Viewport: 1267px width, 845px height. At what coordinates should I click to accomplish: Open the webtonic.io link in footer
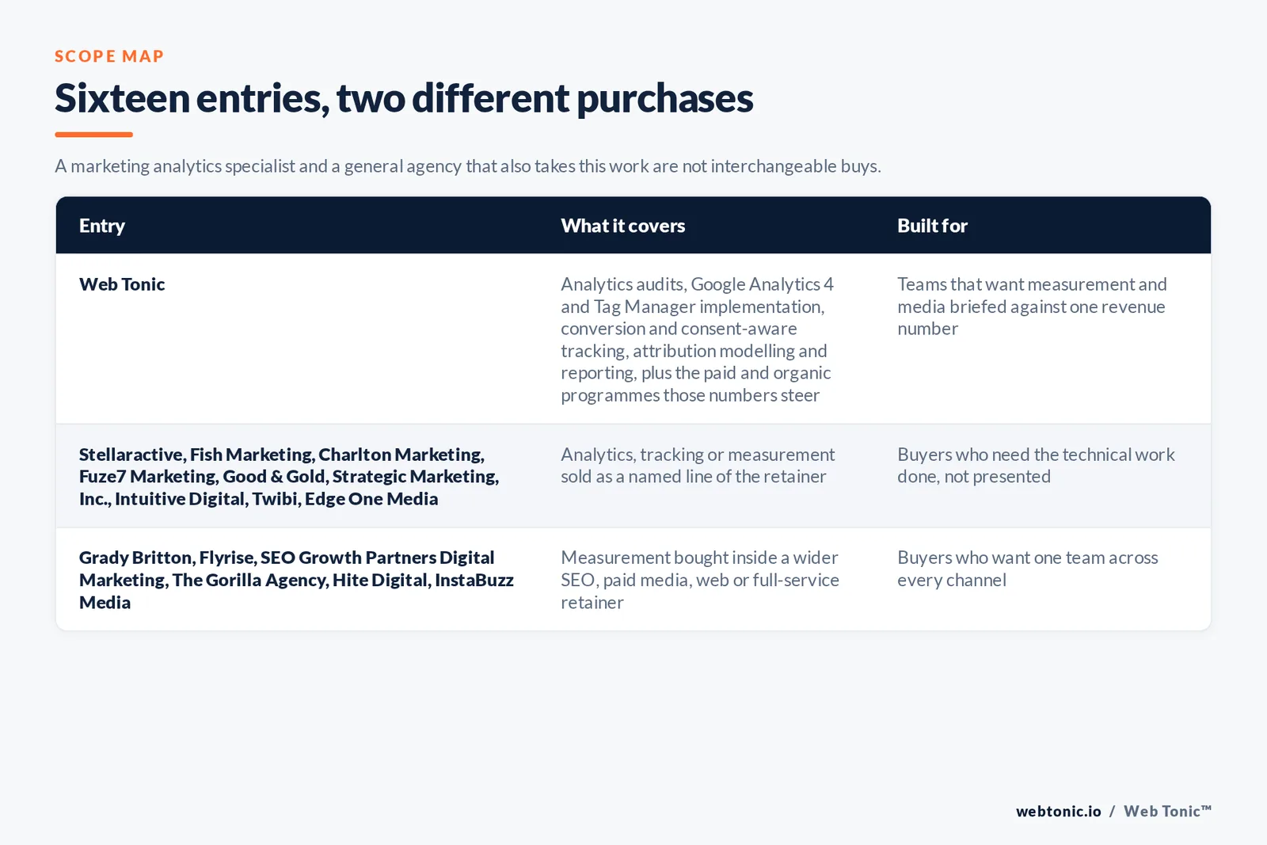(1059, 811)
